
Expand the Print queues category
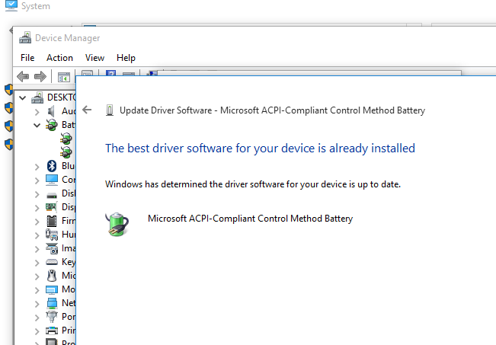coord(37,331)
